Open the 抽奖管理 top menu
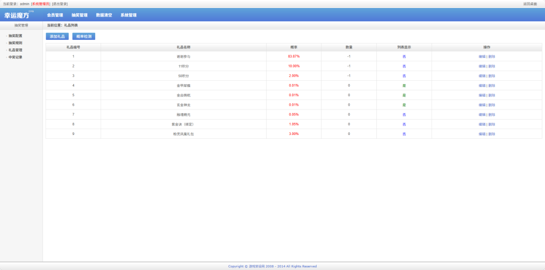Image resolution: width=545 pixels, height=270 pixels. pos(80,15)
